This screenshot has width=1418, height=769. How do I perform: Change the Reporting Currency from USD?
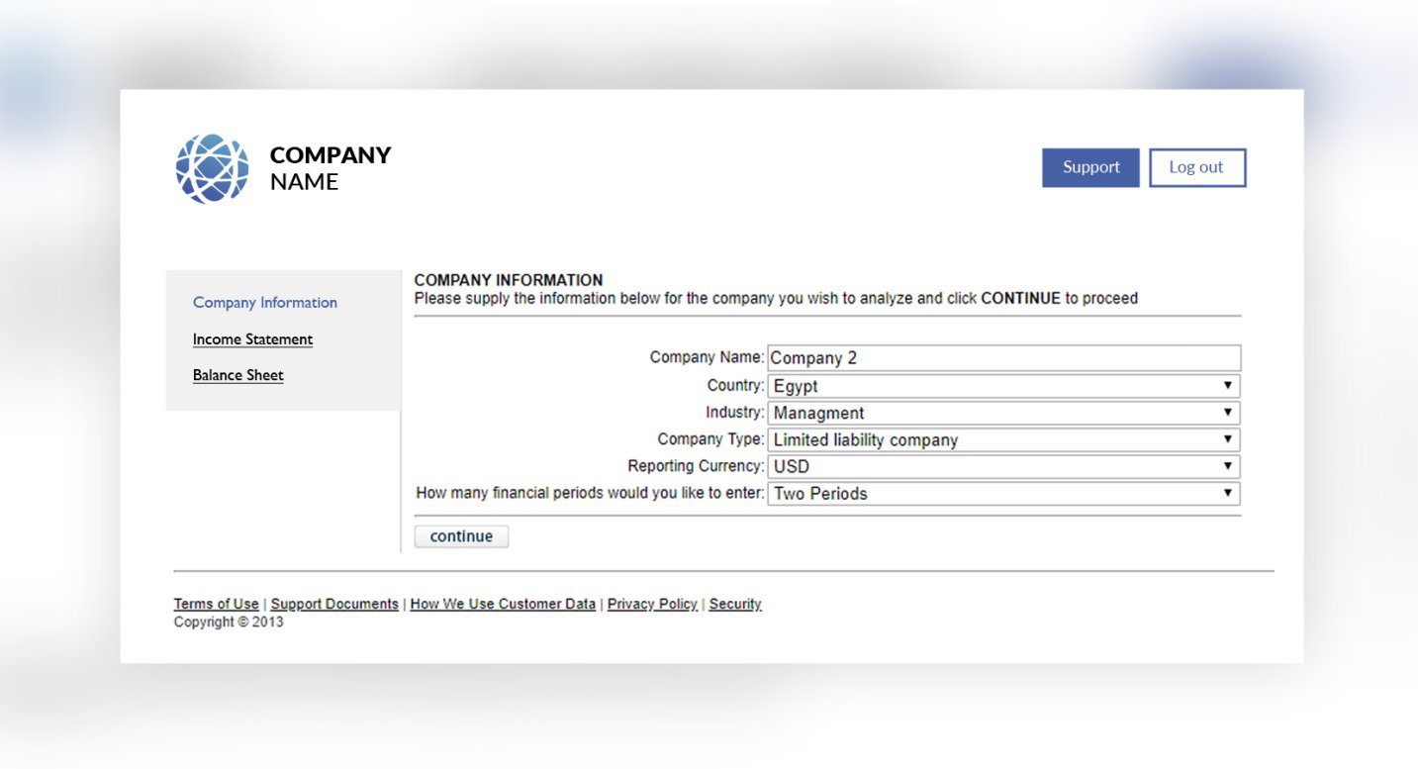(x=1003, y=466)
